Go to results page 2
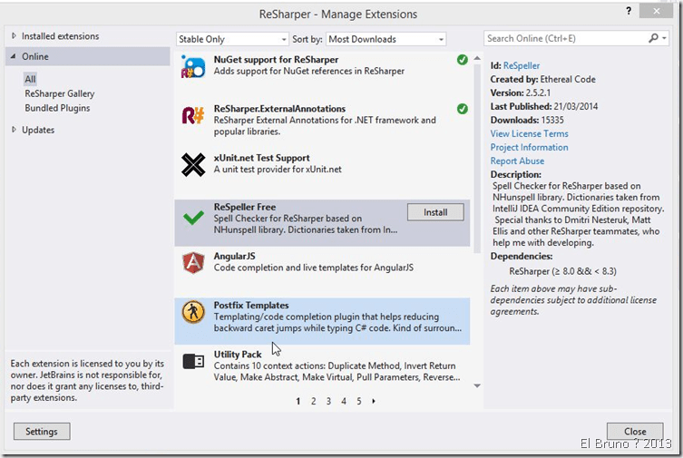Viewport: 683px width, 458px height. point(314,401)
